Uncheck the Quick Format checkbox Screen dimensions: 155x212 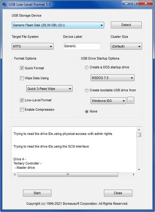[x=22, y=68]
